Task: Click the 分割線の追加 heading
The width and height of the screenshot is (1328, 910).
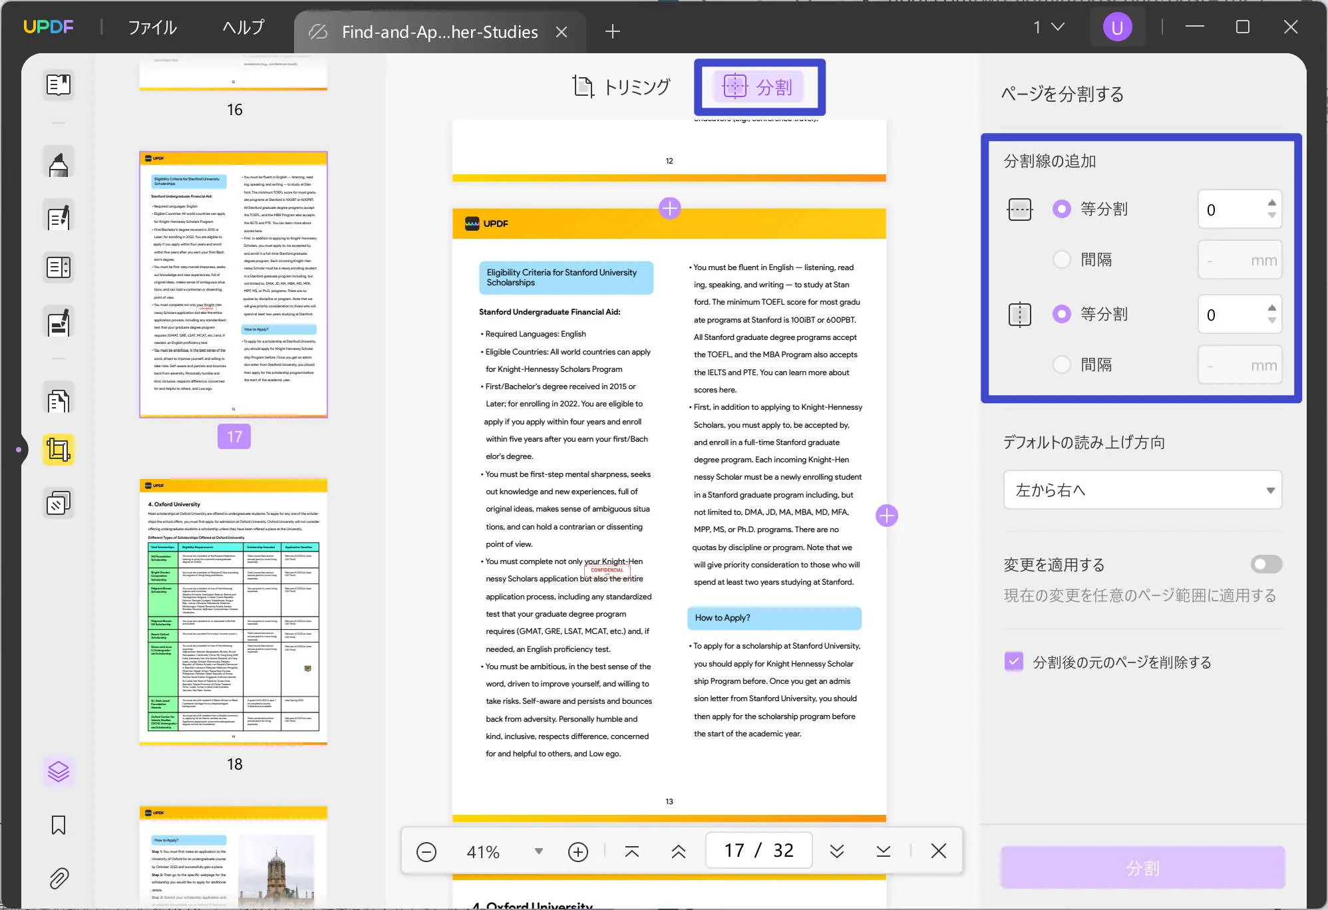Action: point(1049,161)
